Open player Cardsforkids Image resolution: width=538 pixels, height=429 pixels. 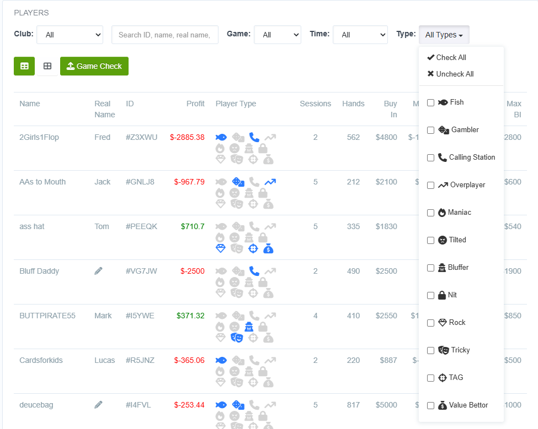pos(41,360)
